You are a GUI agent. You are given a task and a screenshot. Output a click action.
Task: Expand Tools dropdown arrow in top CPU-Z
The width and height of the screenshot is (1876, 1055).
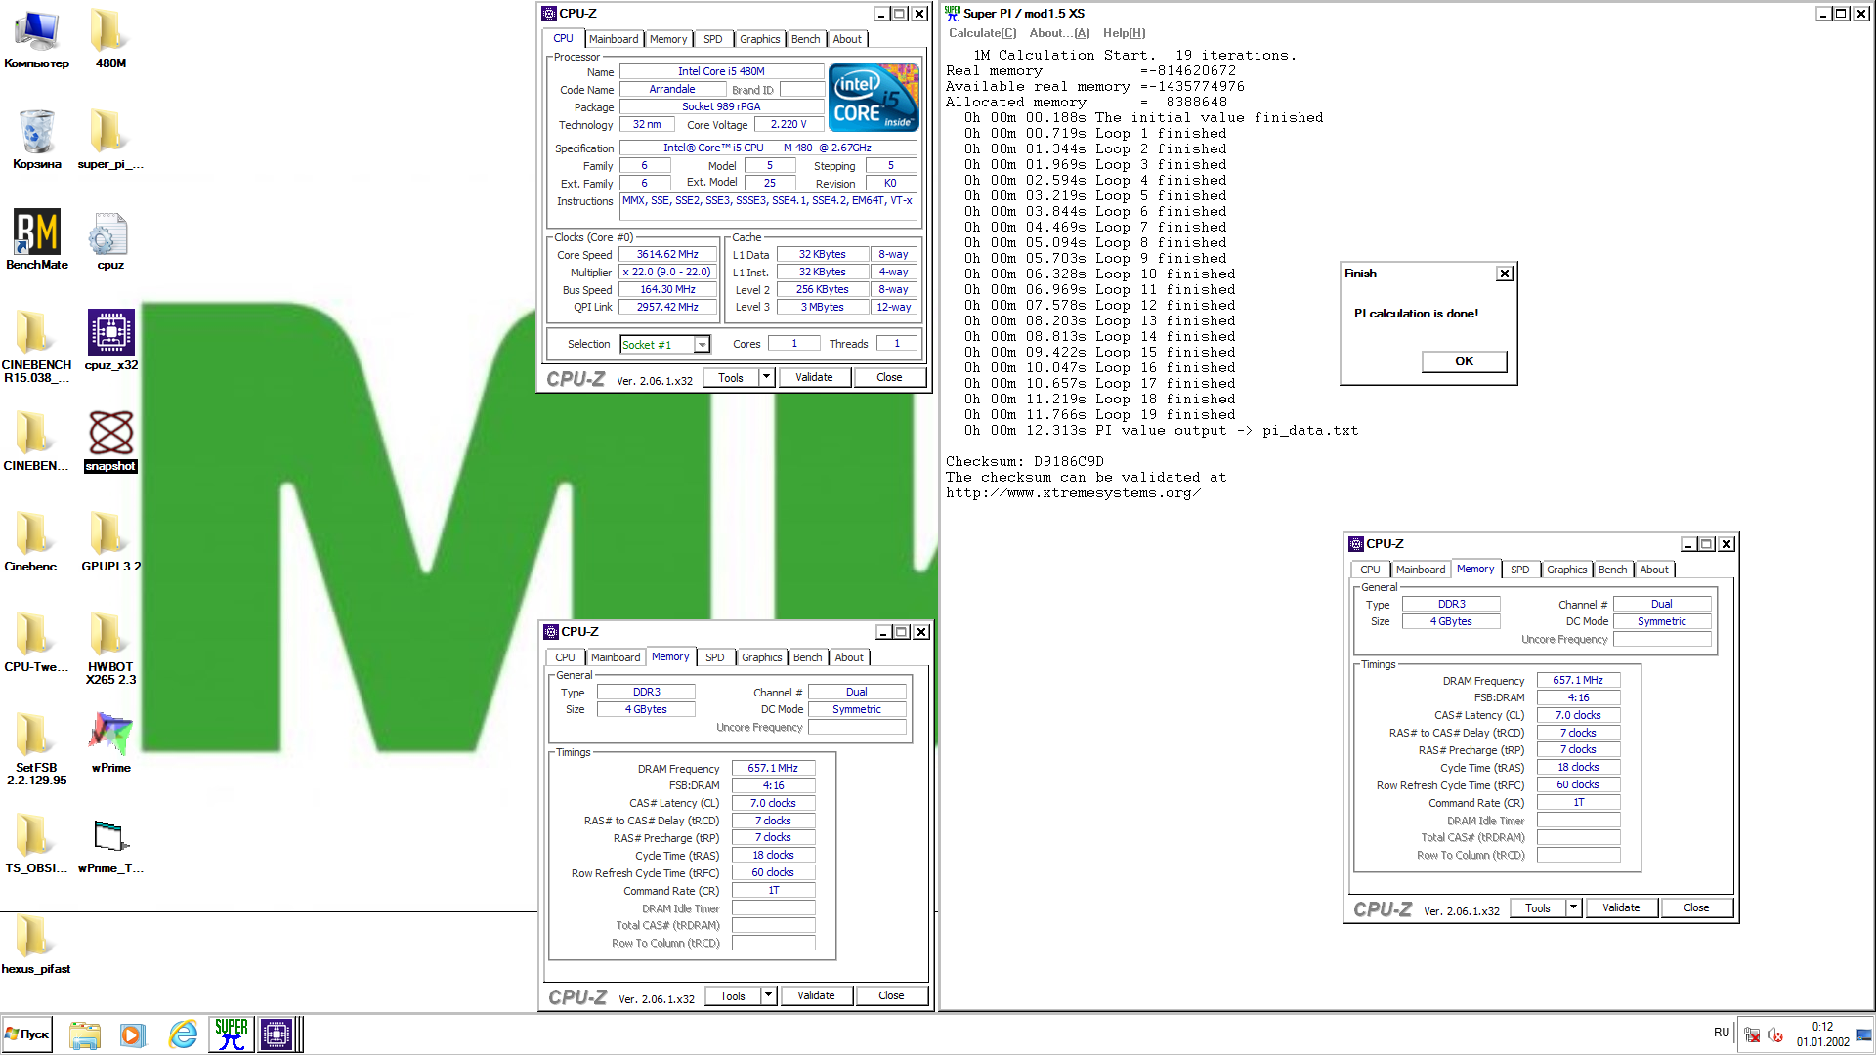tap(767, 377)
